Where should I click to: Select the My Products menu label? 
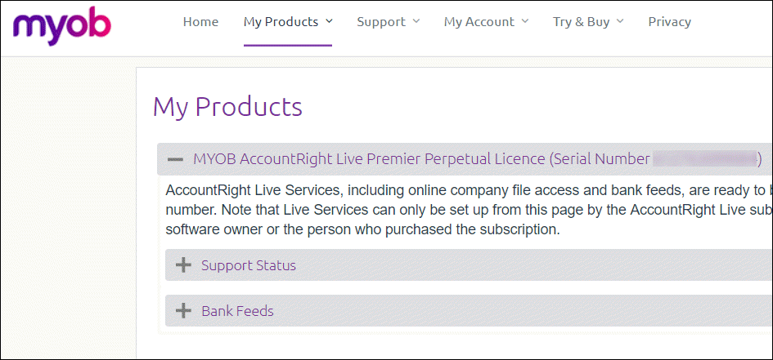(281, 22)
